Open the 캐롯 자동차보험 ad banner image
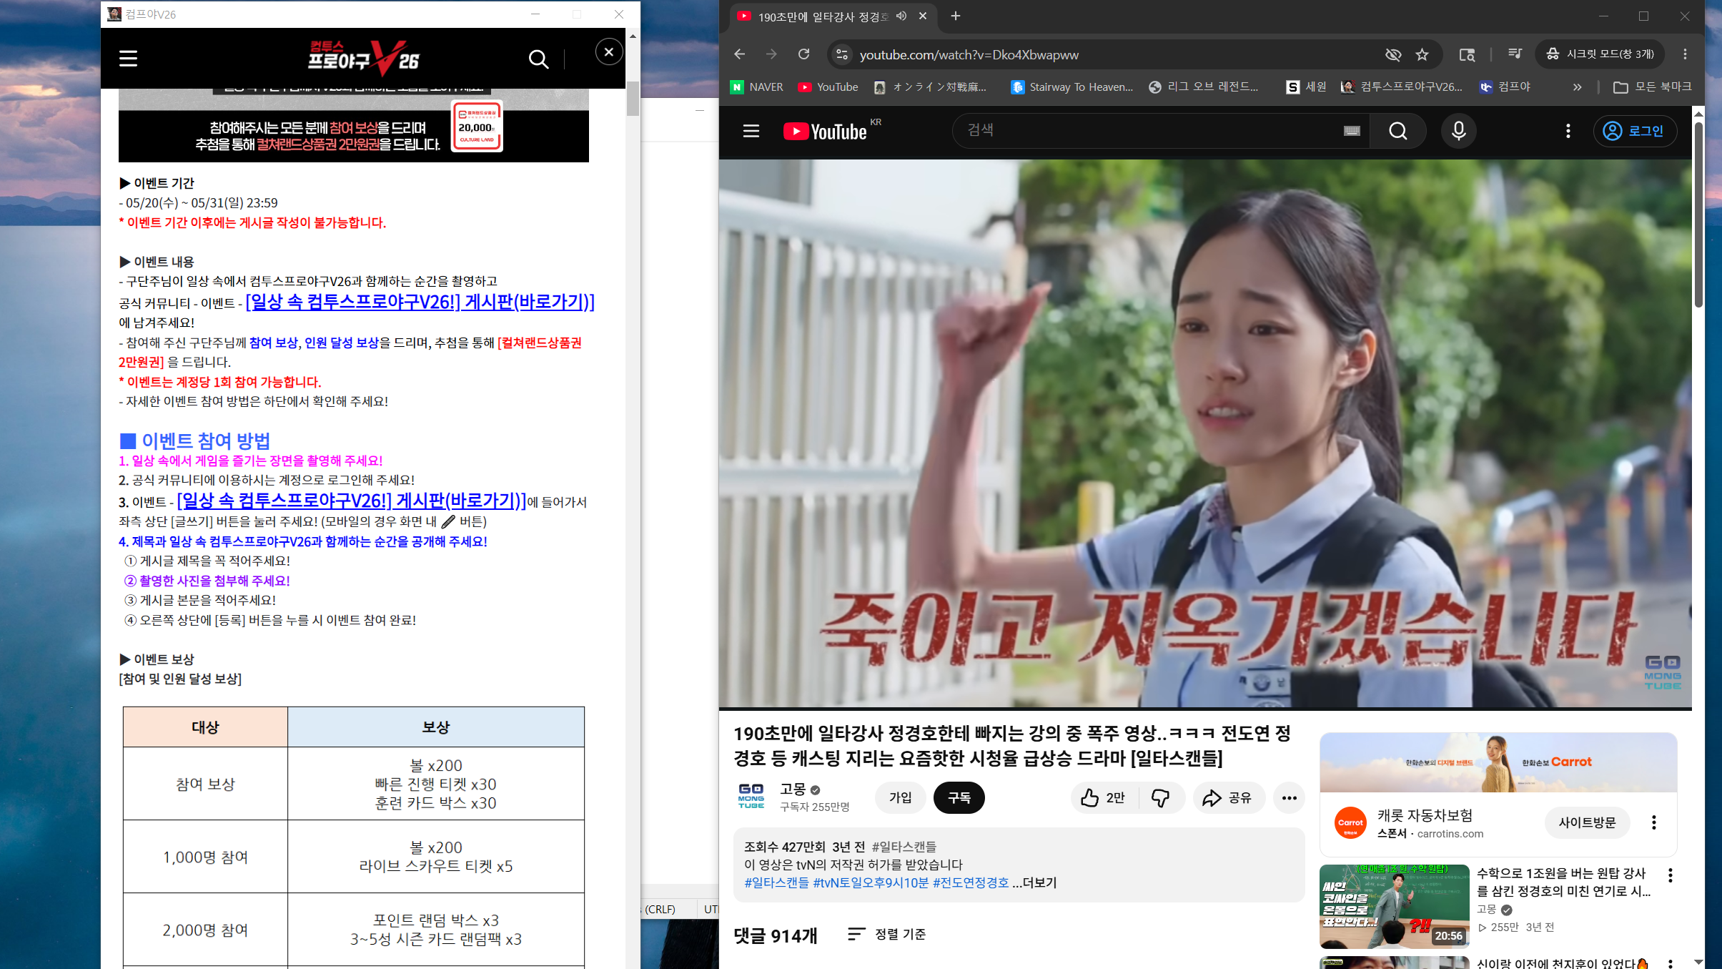1722x969 pixels. (1498, 762)
